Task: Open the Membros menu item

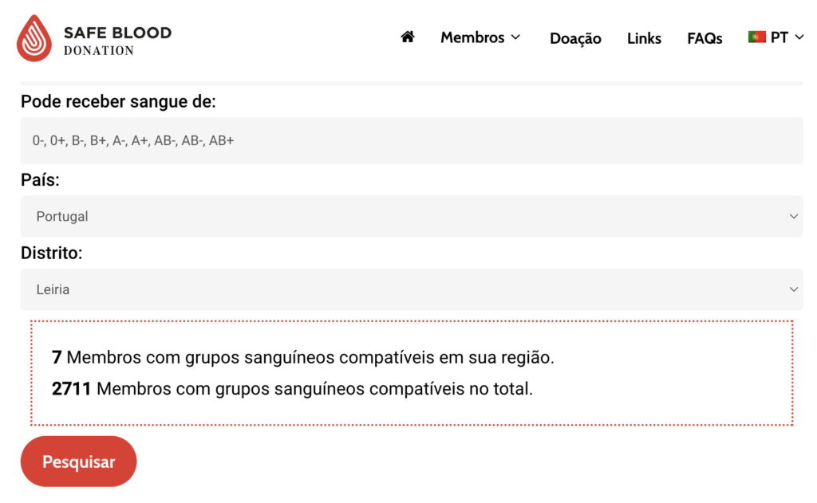Action: pos(472,37)
